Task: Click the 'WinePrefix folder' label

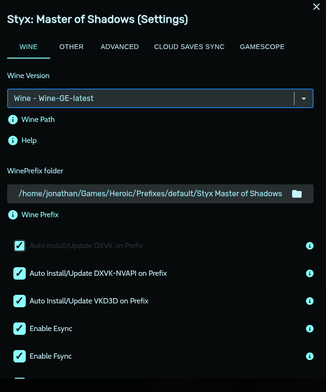Action: [35, 171]
